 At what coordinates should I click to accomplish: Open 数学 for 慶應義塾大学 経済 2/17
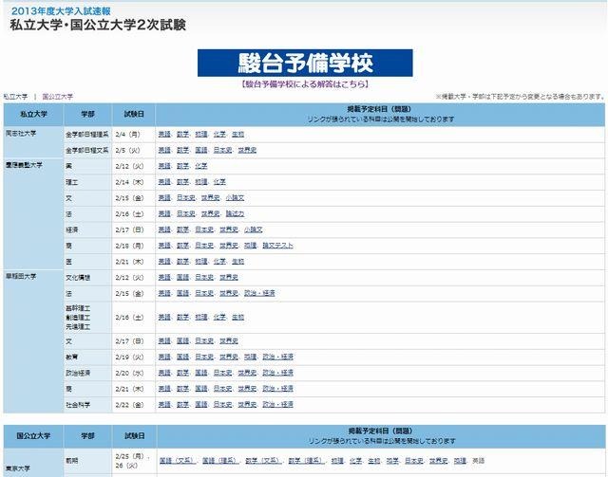[x=182, y=229]
